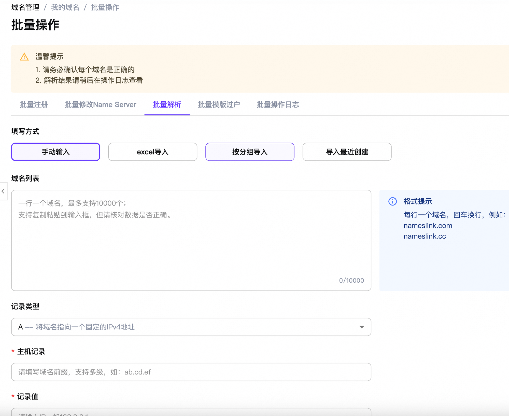Click the 格式提示 heading
This screenshot has height=416, width=509.
418,201
